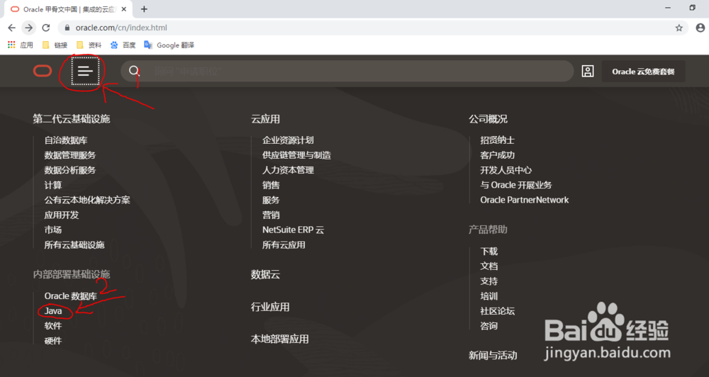
Task: Open 公有云本地化解决方案 link
Action: click(86, 200)
